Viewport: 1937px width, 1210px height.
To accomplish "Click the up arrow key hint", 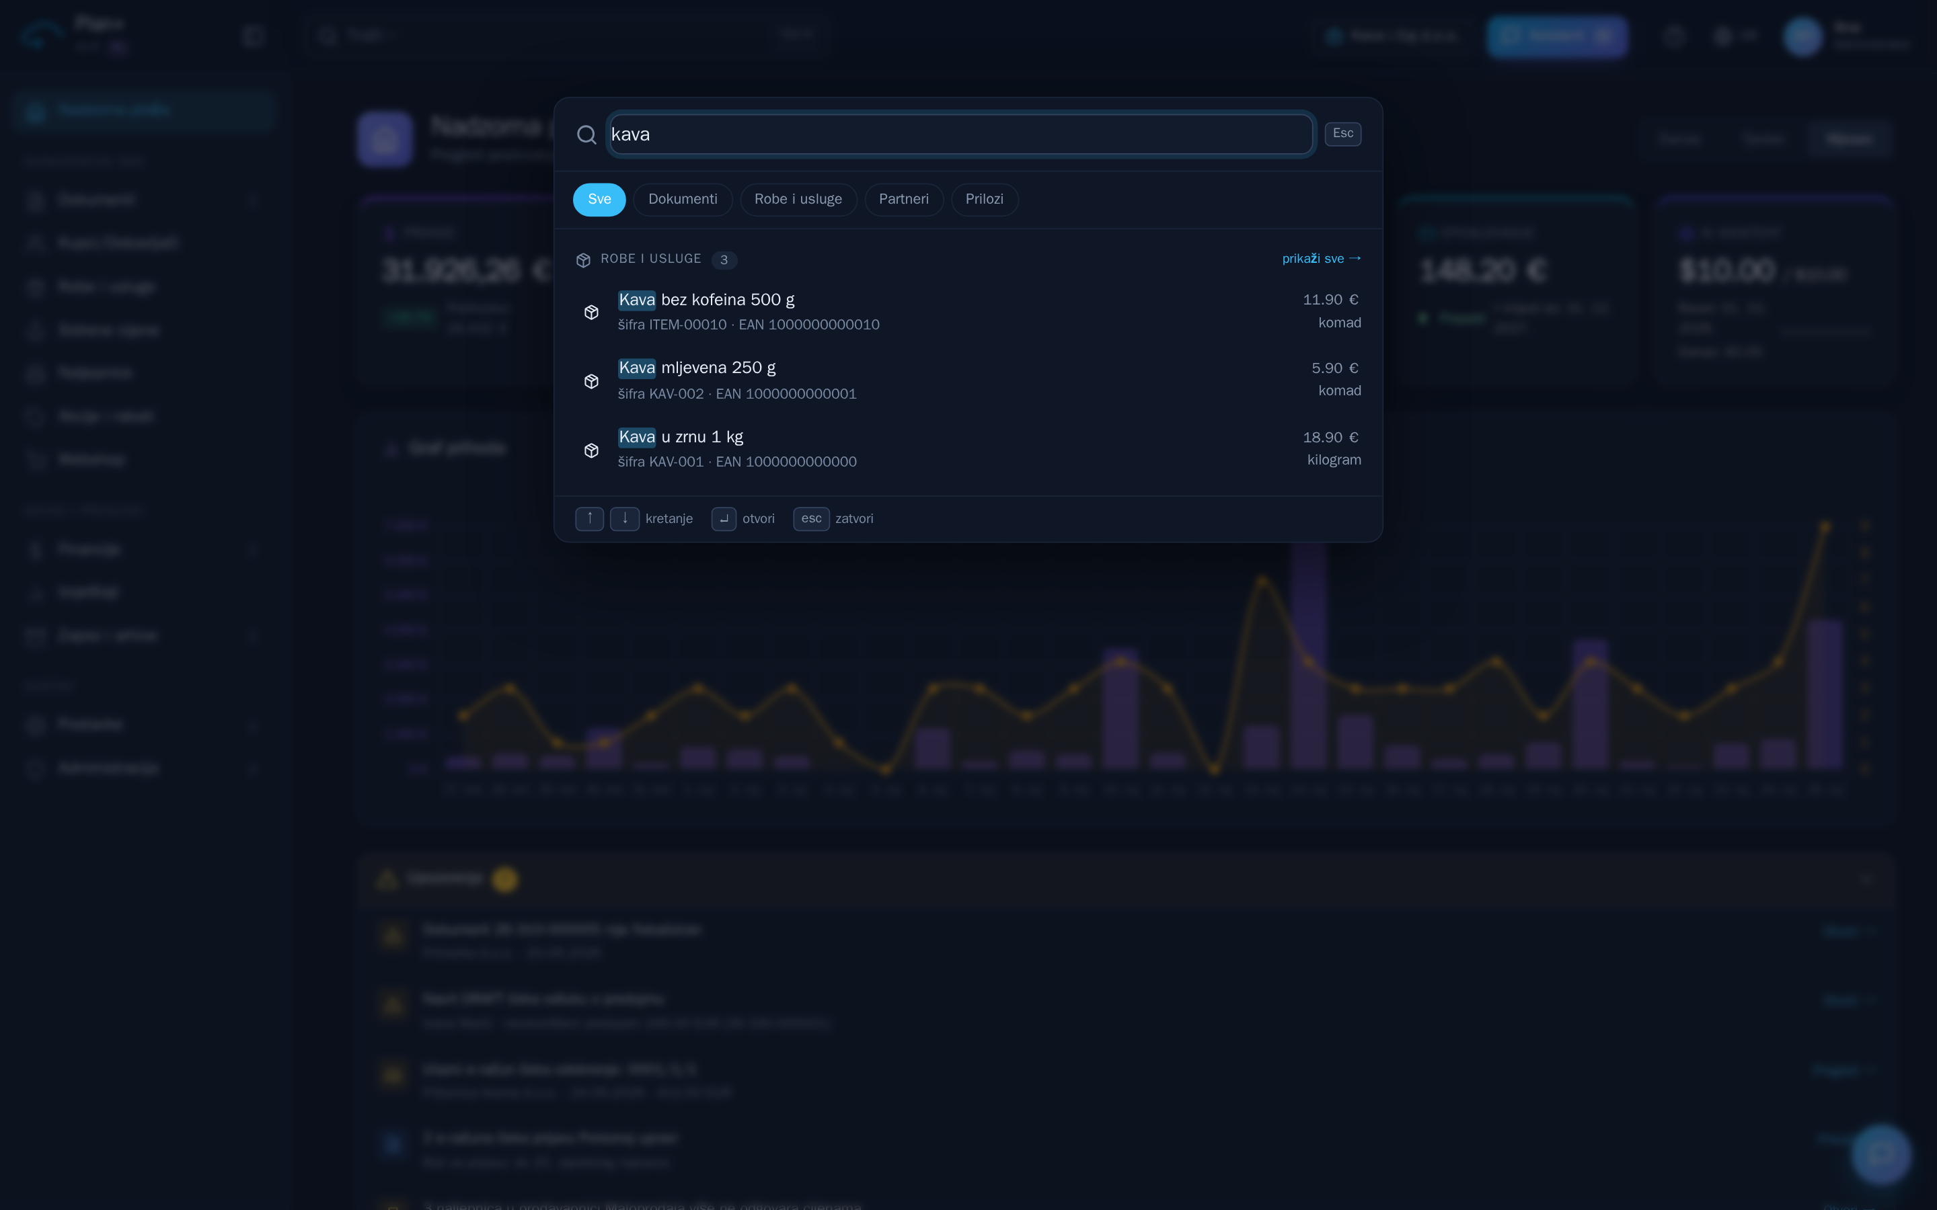I will pos(590,518).
